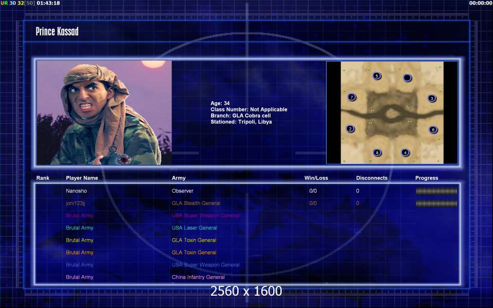This screenshot has height=308, width=493.
Task: Click the joni123jj progress bar
Action: [437, 204]
